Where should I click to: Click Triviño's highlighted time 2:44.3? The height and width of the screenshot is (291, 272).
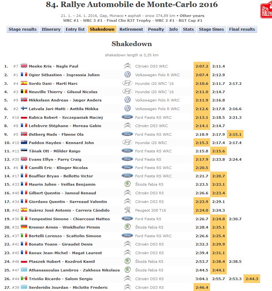[252, 279]
